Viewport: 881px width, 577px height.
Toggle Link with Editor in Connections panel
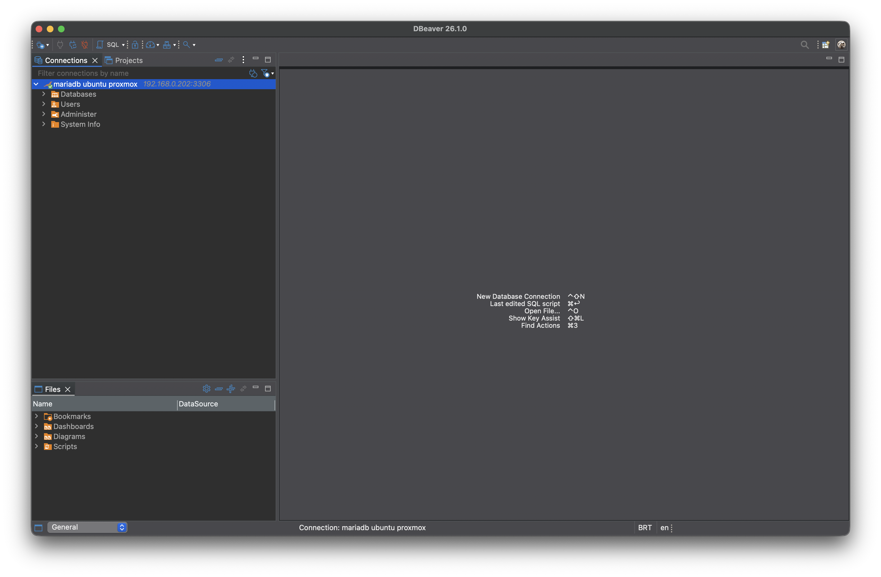click(x=231, y=60)
